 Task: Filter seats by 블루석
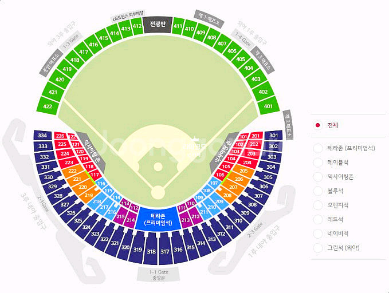pos(317,191)
